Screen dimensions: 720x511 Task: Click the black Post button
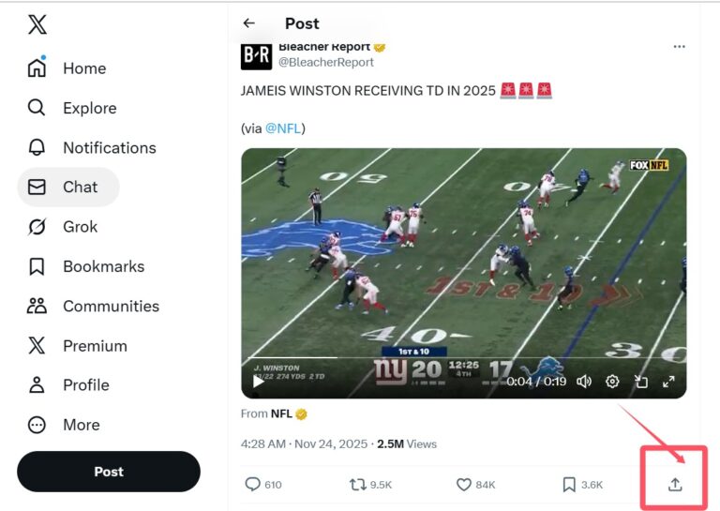coord(109,472)
